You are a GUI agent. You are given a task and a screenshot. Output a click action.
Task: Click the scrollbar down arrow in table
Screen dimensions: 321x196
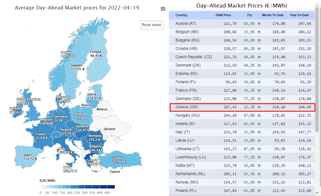click(x=317, y=193)
